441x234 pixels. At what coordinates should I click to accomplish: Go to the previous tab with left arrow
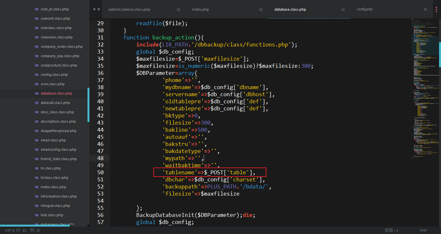94,9
